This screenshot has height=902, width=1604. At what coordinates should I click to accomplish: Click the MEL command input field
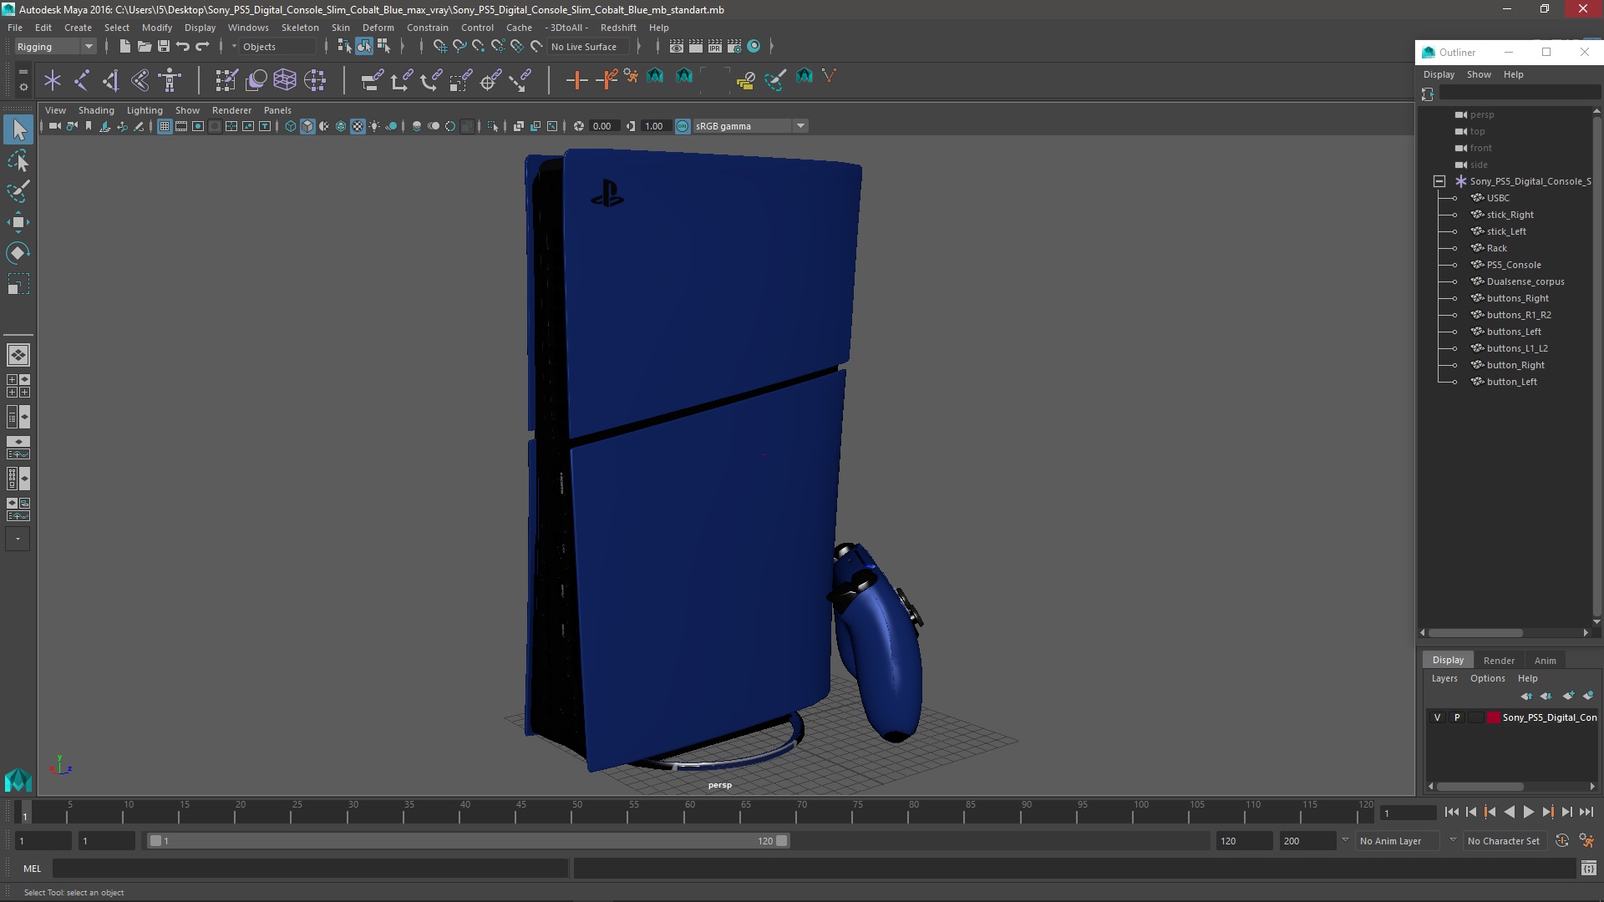coord(310,869)
